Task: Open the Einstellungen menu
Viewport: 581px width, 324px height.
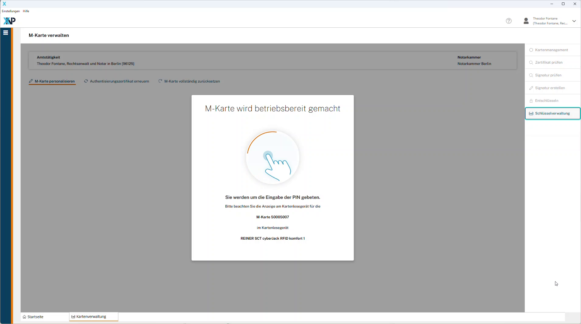Action: pyautogui.click(x=11, y=11)
